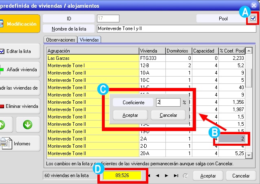The height and width of the screenshot is (184, 260).
Task: Click the Dormitorios column header
Action: (x=179, y=51)
